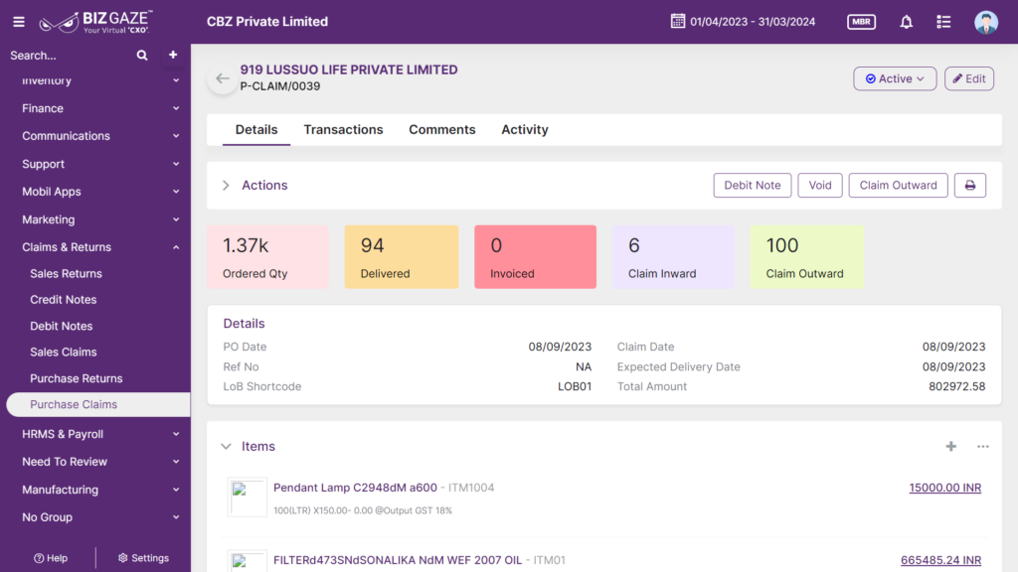Click the orange Delivered card
Screen dimensions: 1018x572
click(402, 257)
